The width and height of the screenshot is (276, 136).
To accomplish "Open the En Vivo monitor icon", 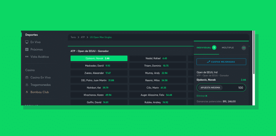I will click(27, 42).
